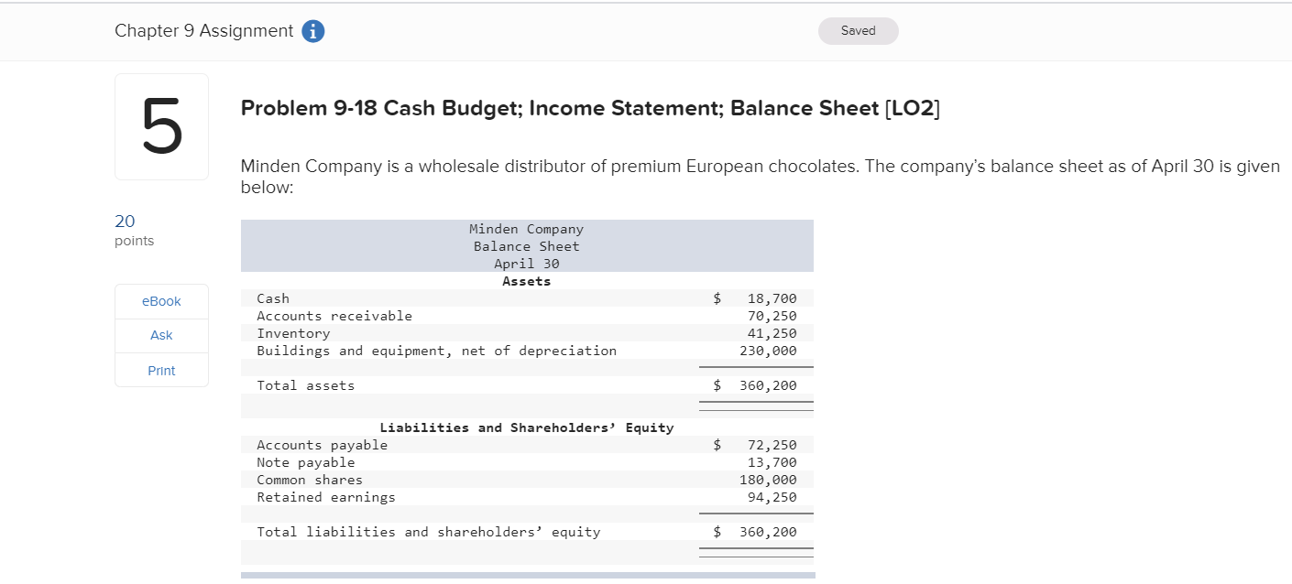Viewport: 1292px width, 584px height.
Task: Open the Print option
Action: click(160, 370)
